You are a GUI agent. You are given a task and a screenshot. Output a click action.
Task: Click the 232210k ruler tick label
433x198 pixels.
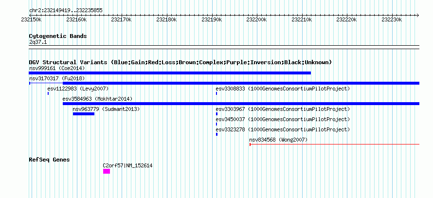coord(302,19)
